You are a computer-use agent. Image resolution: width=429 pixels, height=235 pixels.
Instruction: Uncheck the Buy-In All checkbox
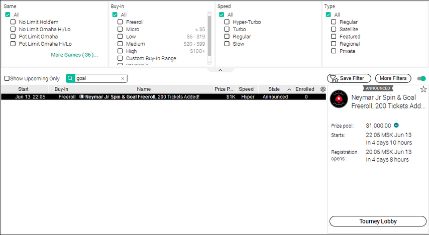tap(115, 15)
